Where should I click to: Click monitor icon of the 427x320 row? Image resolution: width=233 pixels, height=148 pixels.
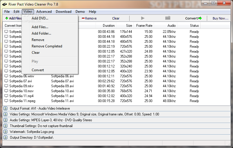pyautogui.click(x=6, y=51)
